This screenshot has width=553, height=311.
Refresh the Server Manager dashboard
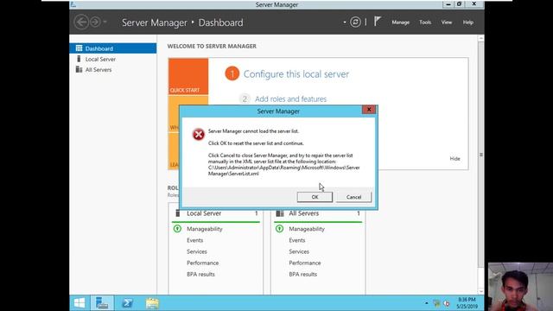point(355,22)
